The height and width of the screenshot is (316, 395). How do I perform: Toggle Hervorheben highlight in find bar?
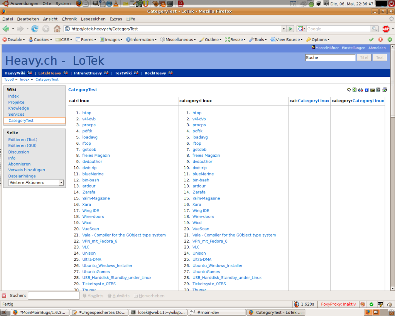pos(149,296)
